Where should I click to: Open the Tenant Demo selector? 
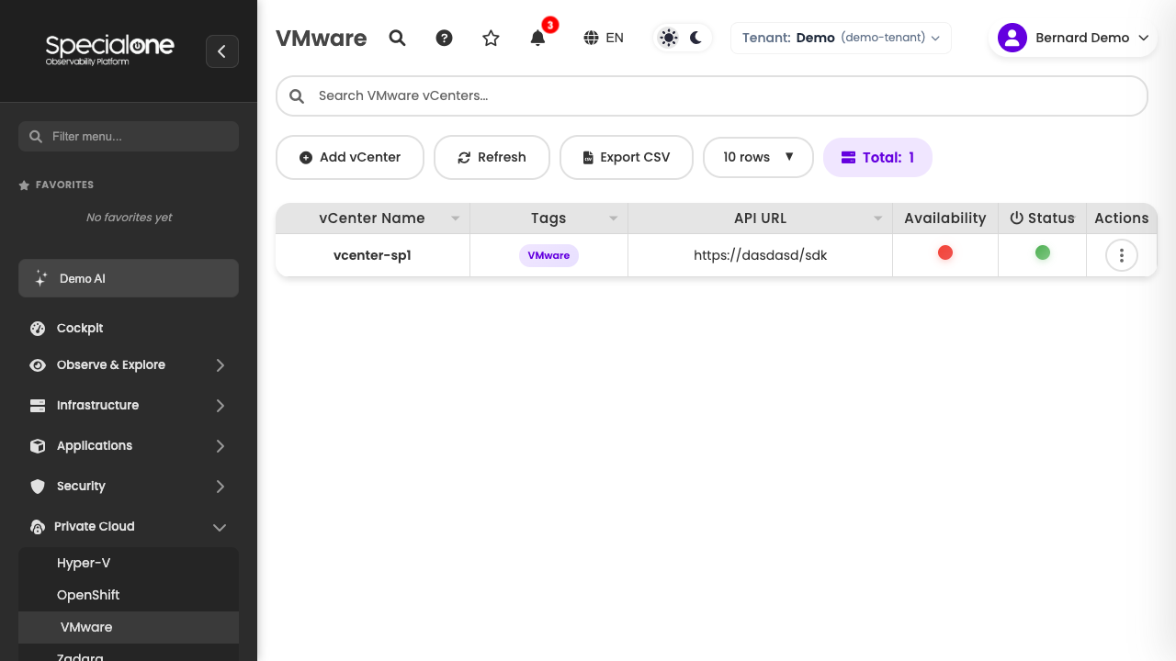point(841,38)
